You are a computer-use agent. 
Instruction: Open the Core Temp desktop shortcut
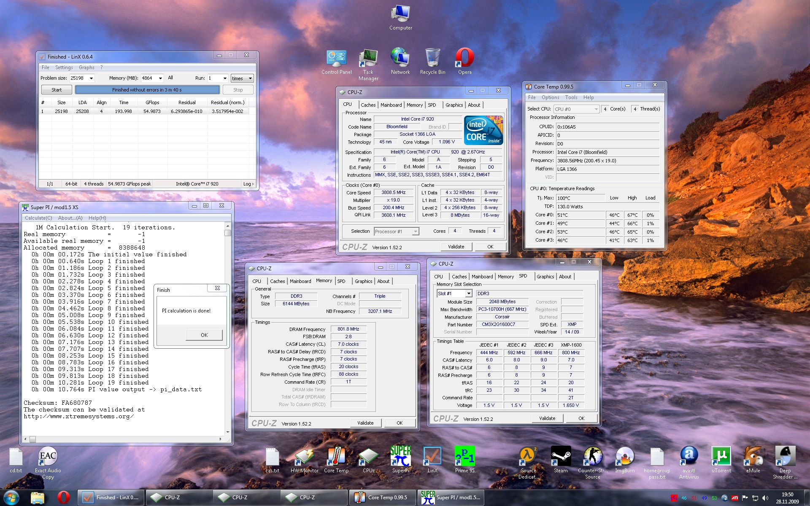(336, 457)
